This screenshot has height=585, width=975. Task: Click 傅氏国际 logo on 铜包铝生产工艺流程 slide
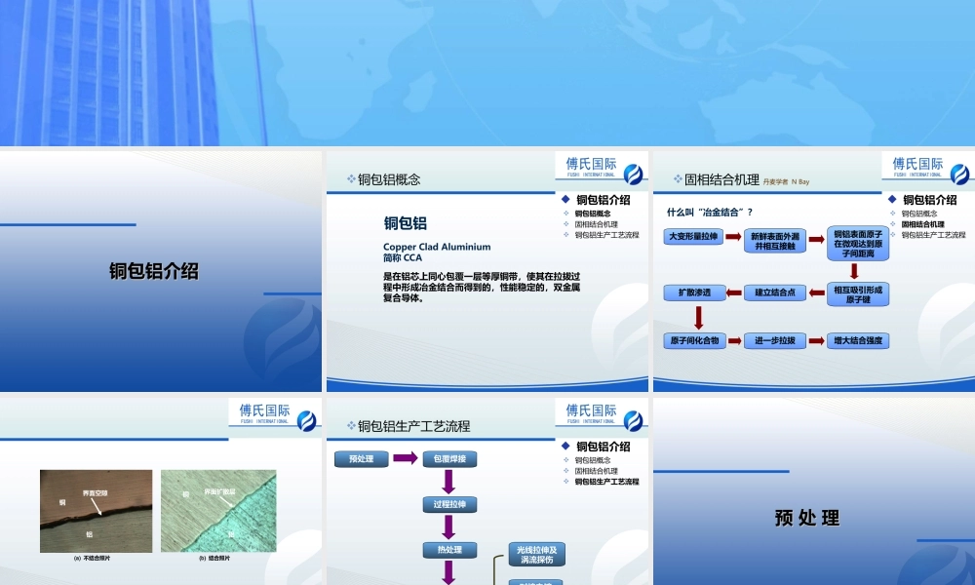click(603, 415)
